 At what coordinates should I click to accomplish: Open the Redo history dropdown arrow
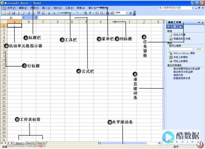point(81,13)
